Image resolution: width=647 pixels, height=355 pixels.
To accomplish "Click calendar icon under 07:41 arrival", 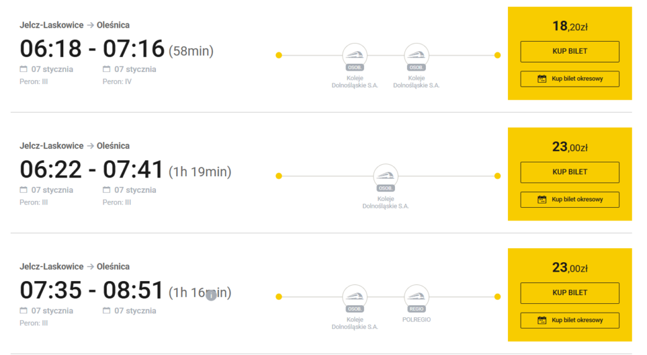I will coord(106,190).
